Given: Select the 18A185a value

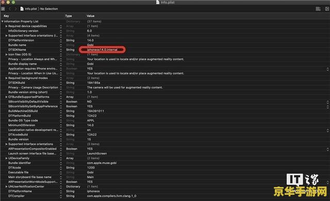Looking at the screenshot, I should click(93, 83).
